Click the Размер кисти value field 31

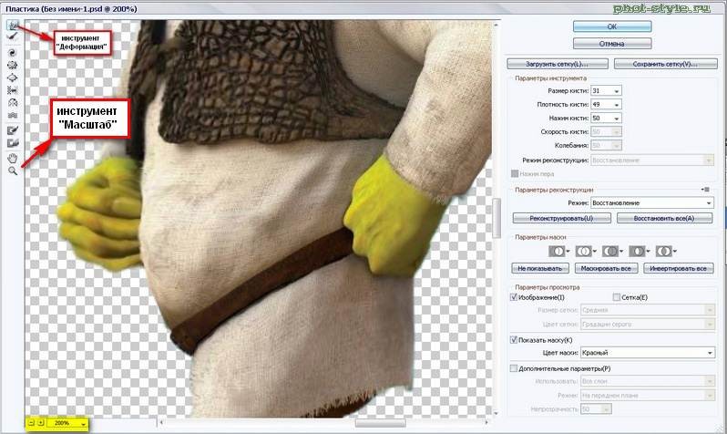click(x=601, y=91)
